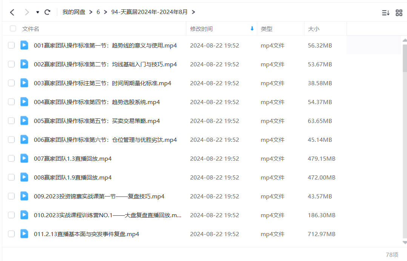Expand chevron after folder 6 breadcrumb
Viewport: 407px width, 261px height.
tap(105, 12)
